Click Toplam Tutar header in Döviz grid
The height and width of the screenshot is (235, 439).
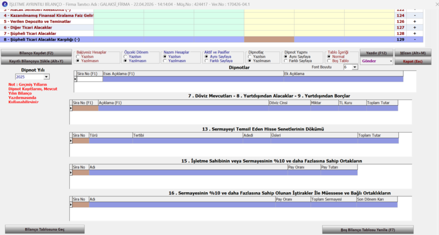(x=382, y=103)
